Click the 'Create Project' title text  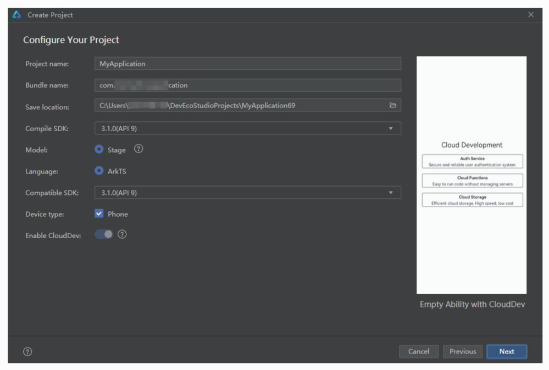click(50, 15)
